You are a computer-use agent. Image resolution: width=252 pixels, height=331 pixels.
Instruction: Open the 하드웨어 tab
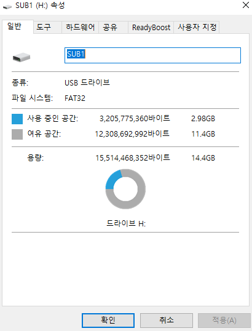(x=80, y=27)
